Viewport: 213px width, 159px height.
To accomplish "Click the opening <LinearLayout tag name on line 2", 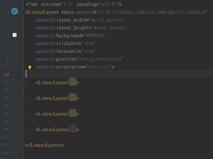I will click(x=42, y=12).
